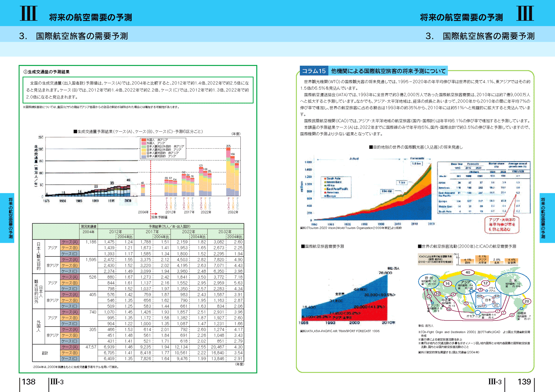Click the heading ③生成交通量の予測結果
The image size is (555, 392).
pos(46,72)
